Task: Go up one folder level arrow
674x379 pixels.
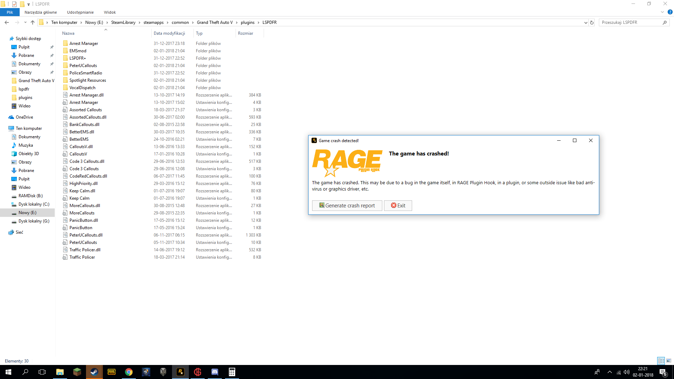Action: (x=33, y=22)
